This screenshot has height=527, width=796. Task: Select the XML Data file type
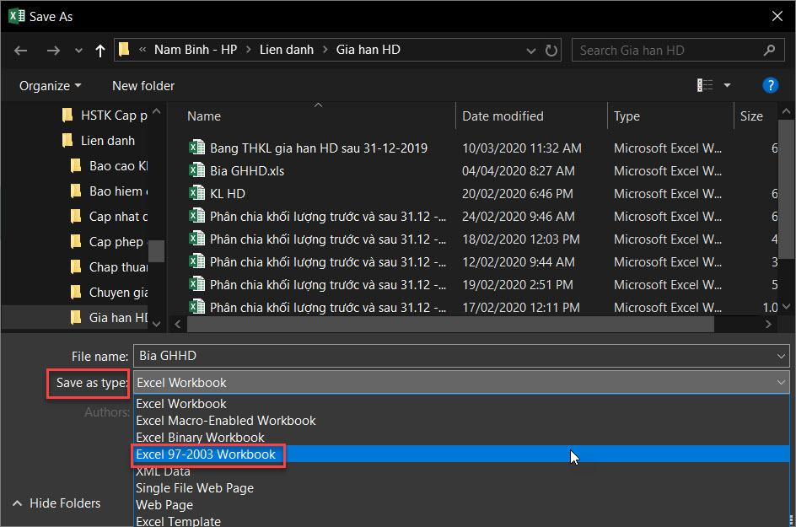coord(163,471)
